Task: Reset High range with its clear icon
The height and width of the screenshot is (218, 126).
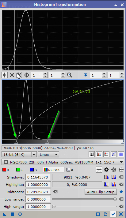Action: click(x=121, y=207)
